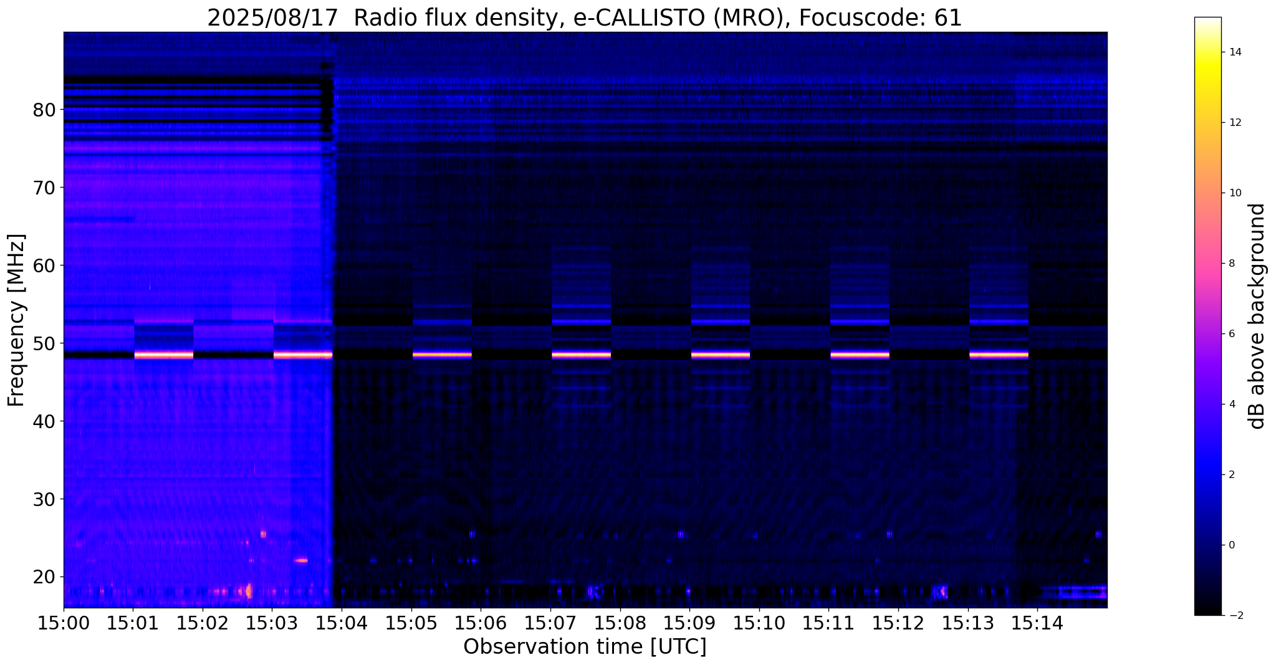This screenshot has width=1276, height=665.
Task: Click the 30 MHz frequency tick label
Action: pos(44,499)
